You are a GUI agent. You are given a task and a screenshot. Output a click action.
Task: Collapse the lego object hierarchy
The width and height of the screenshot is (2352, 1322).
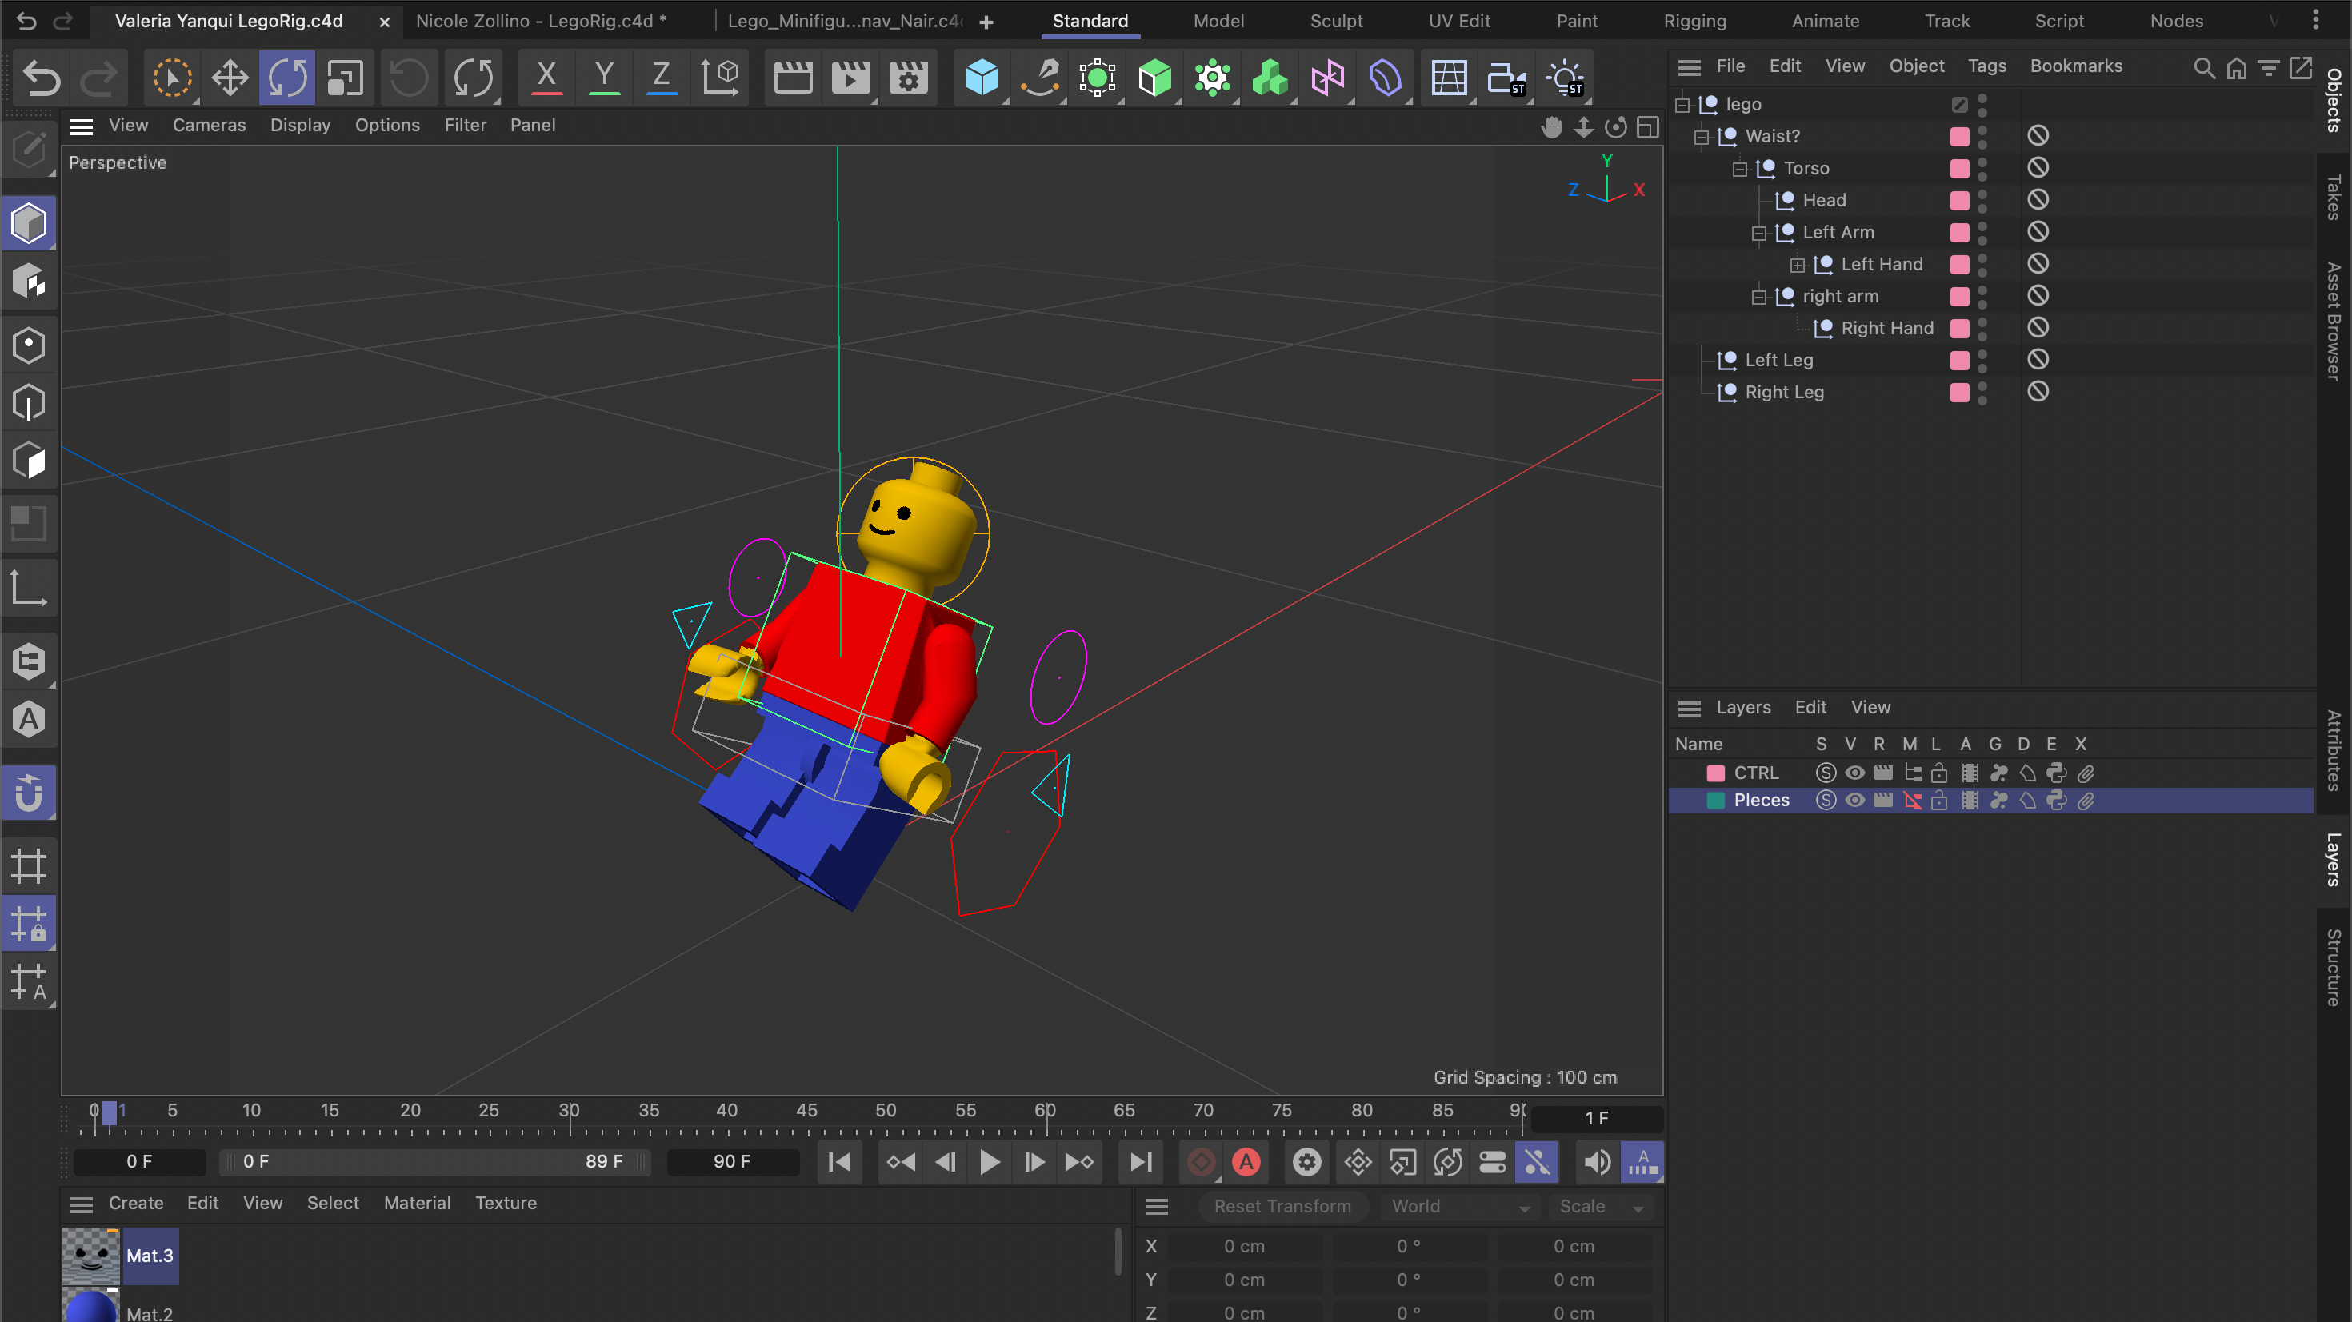(1682, 105)
